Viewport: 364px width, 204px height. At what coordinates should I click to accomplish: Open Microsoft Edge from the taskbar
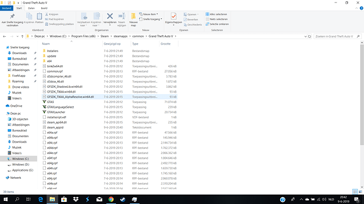41,199
